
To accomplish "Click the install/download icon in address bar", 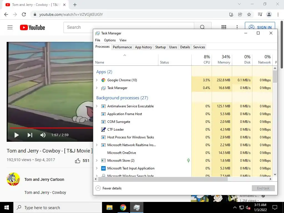I will [x=231, y=14].
